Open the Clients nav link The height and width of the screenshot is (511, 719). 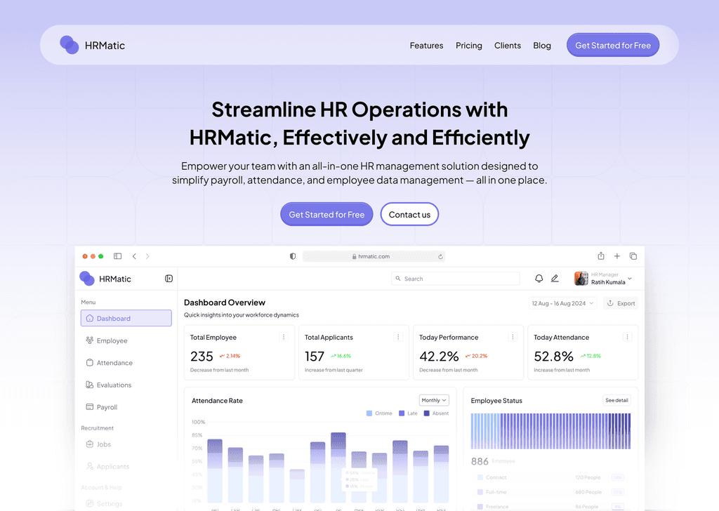[507, 46]
